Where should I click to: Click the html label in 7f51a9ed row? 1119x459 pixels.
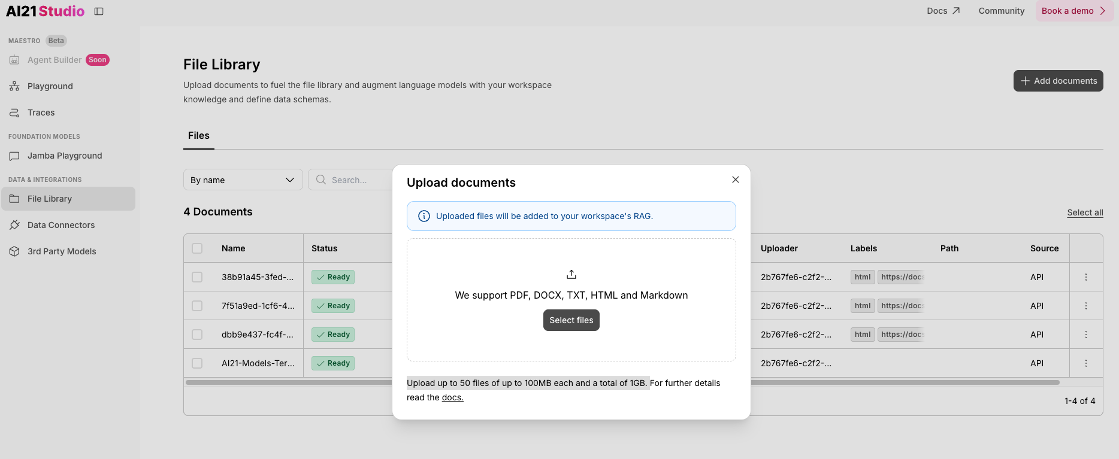point(863,306)
